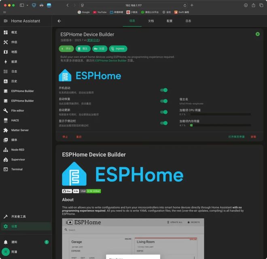Show Safari tab overview
Image resolution: width=267 pixels, height=259 pixels.
(261, 5)
